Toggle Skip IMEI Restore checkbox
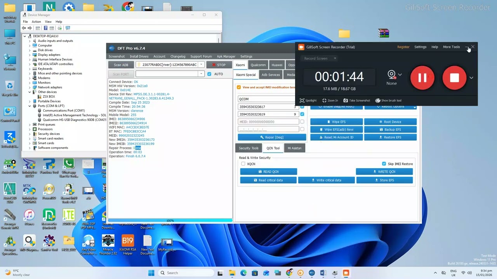Viewport: 497px width, 279px height. click(x=384, y=164)
